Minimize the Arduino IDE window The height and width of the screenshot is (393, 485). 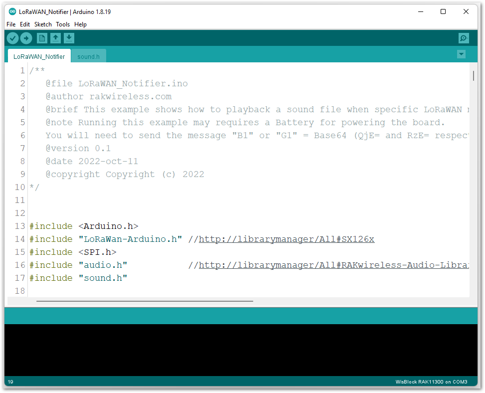click(421, 12)
